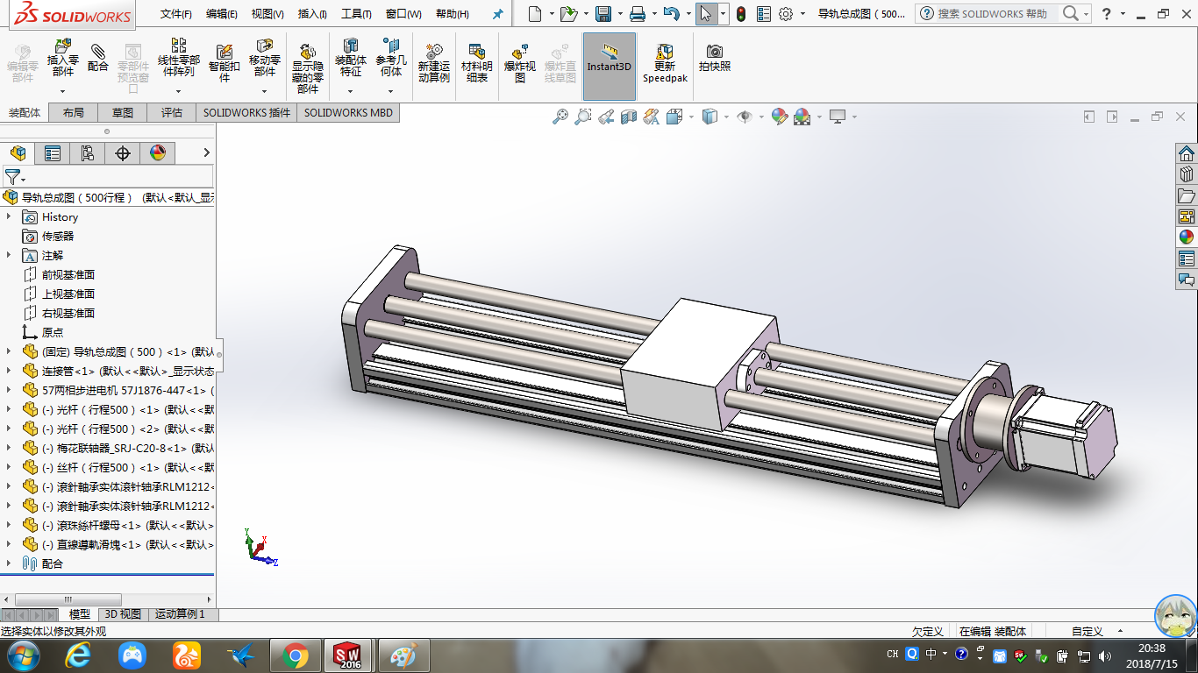The image size is (1198, 673).
Task: Open the Custom Properties task pane tab
Action: pos(1187,259)
